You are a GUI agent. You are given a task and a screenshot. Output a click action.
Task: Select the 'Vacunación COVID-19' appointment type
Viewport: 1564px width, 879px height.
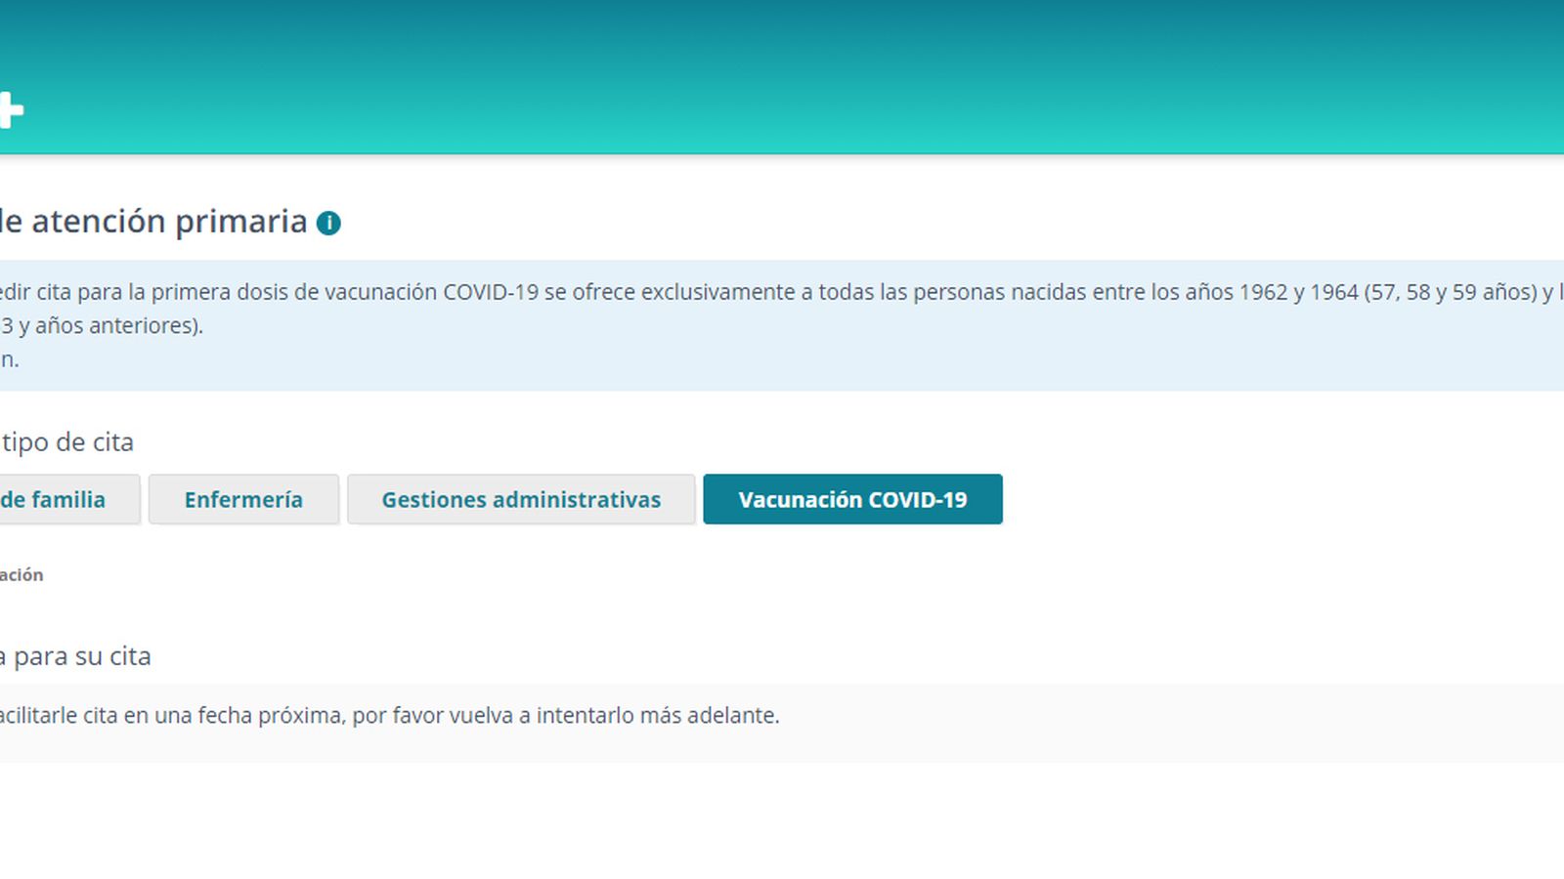coord(852,499)
